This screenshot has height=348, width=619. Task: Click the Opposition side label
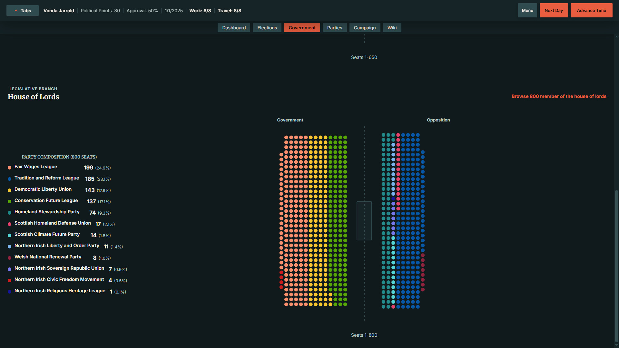tap(438, 120)
